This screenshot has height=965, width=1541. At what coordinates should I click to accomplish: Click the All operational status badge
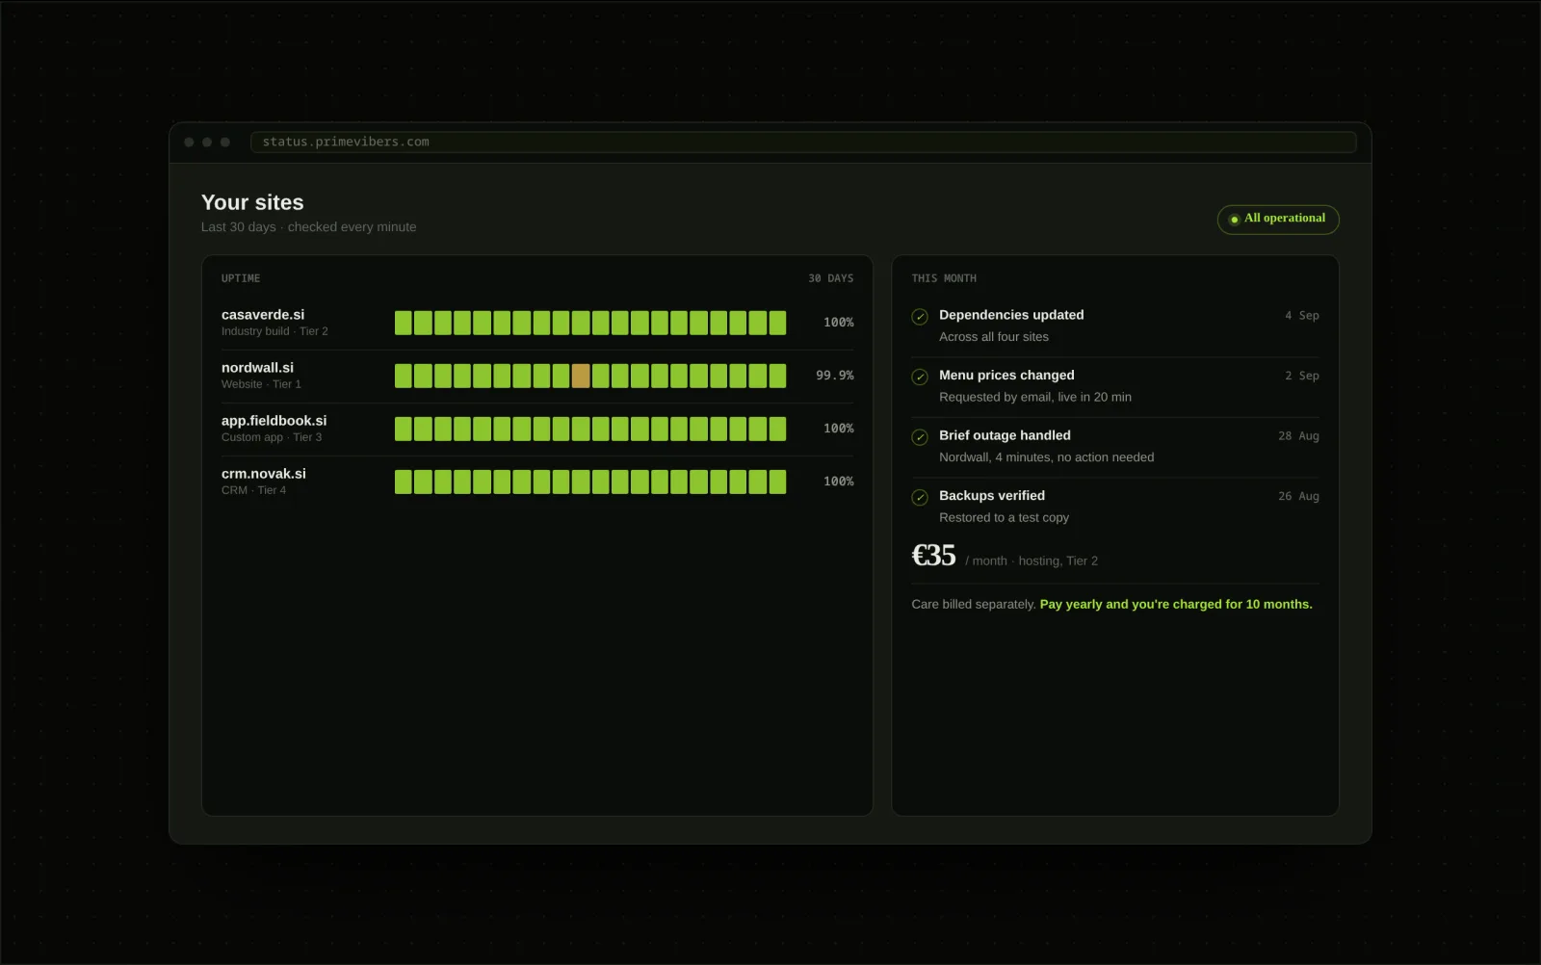click(x=1278, y=219)
